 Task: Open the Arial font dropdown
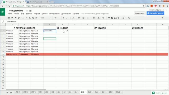pos(46,18)
